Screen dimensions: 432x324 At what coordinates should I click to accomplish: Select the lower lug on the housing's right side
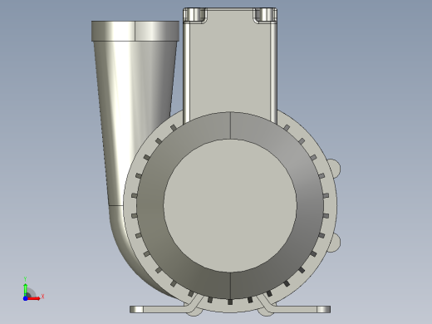[336, 243]
